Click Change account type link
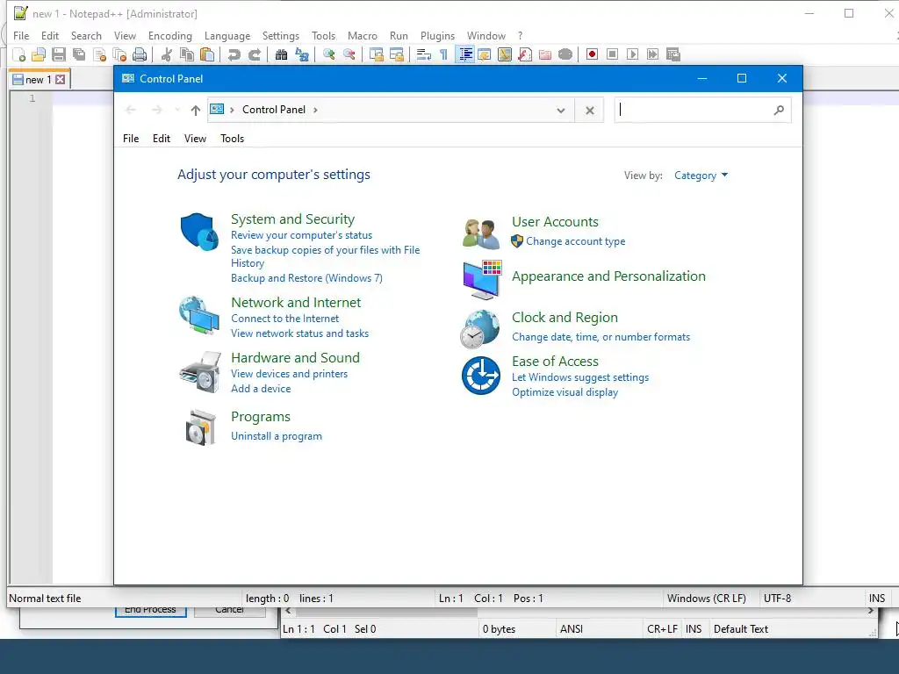 [576, 241]
